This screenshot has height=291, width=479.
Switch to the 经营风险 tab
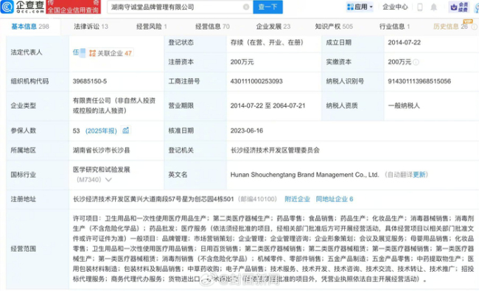tap(152, 27)
